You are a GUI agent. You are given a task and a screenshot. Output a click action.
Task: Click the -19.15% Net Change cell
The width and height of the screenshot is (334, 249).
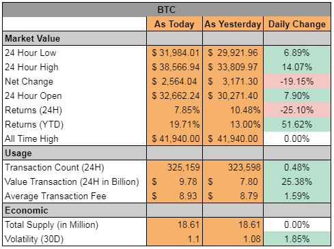click(x=297, y=81)
